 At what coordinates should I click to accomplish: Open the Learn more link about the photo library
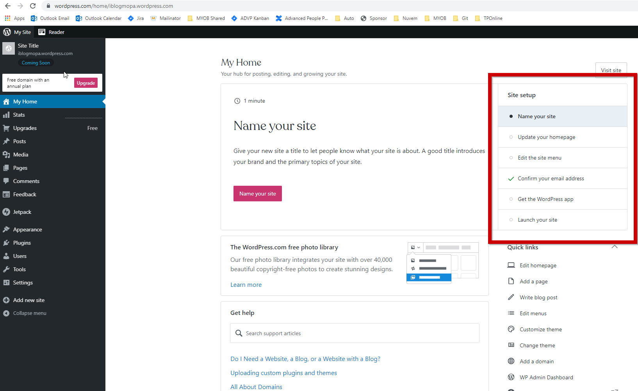tap(246, 284)
